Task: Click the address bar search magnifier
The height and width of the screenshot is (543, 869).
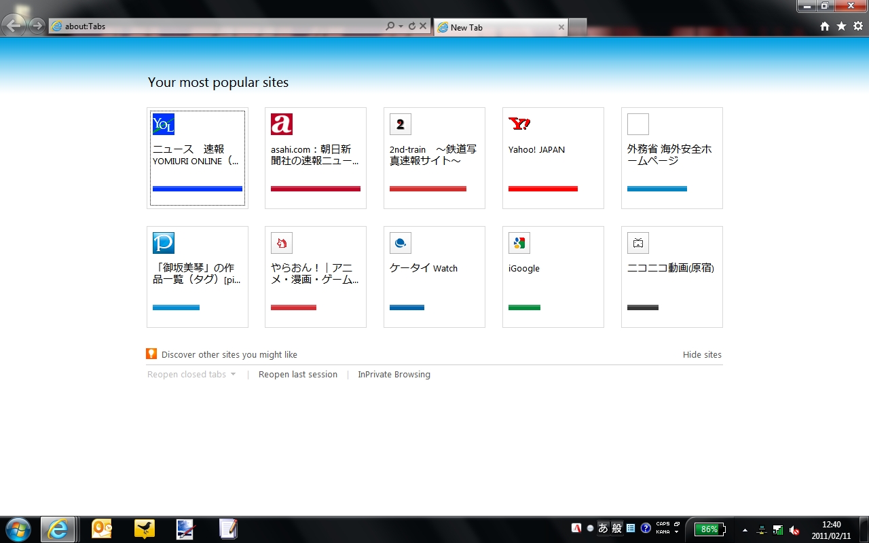Action: pyautogui.click(x=390, y=26)
